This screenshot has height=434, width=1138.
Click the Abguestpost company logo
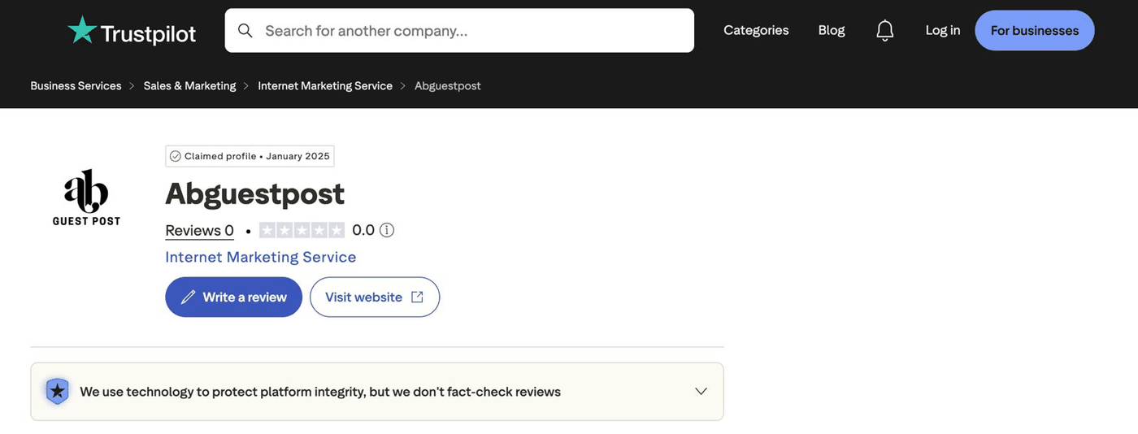86,197
